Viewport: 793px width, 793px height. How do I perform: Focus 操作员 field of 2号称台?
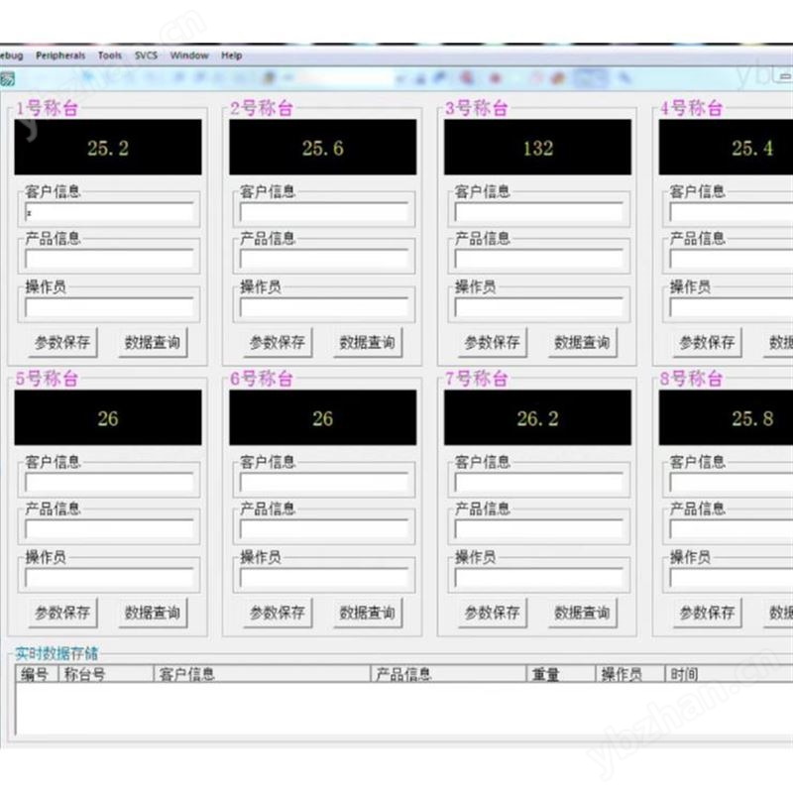pyautogui.click(x=324, y=307)
